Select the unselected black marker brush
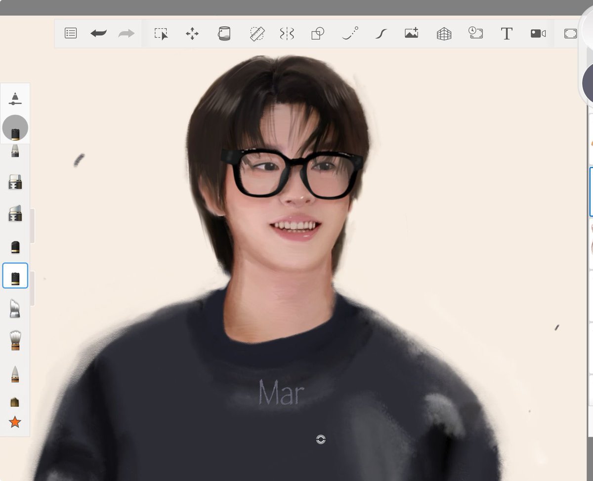The height and width of the screenshot is (481, 593). [15, 247]
